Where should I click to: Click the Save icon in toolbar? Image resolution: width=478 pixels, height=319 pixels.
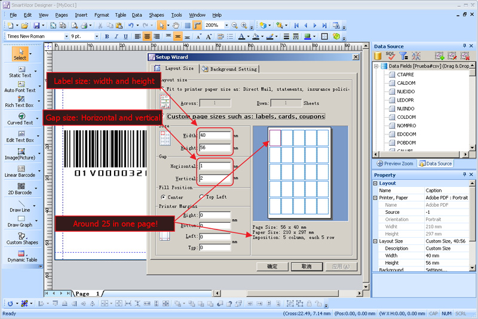click(x=36, y=26)
